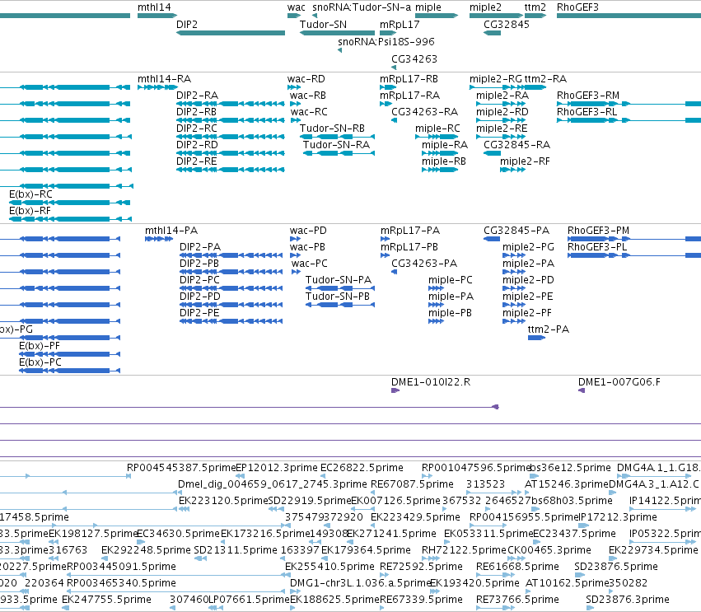Click the mthl14 gene label

tap(154, 7)
